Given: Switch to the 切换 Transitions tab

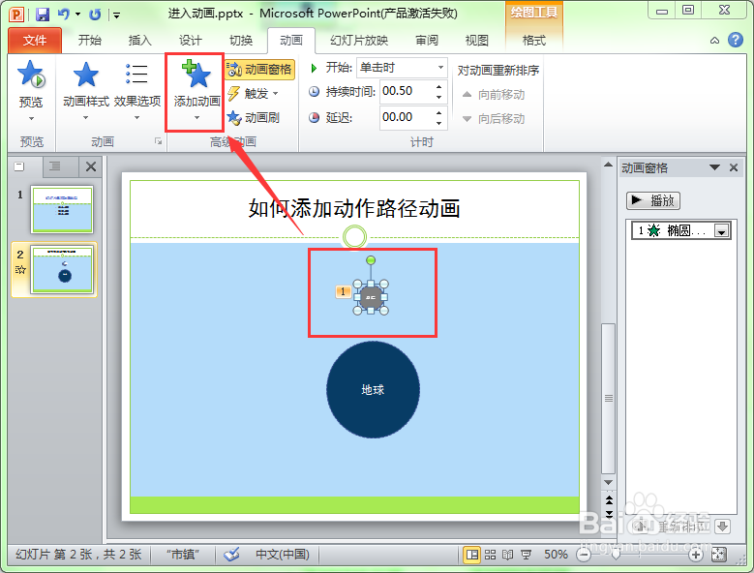Looking at the screenshot, I should 241,41.
